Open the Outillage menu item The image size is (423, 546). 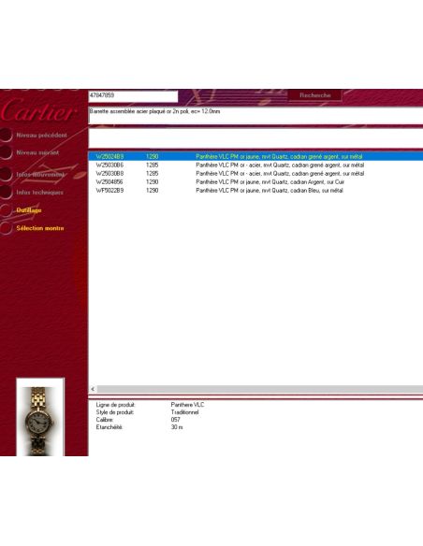click(x=29, y=210)
